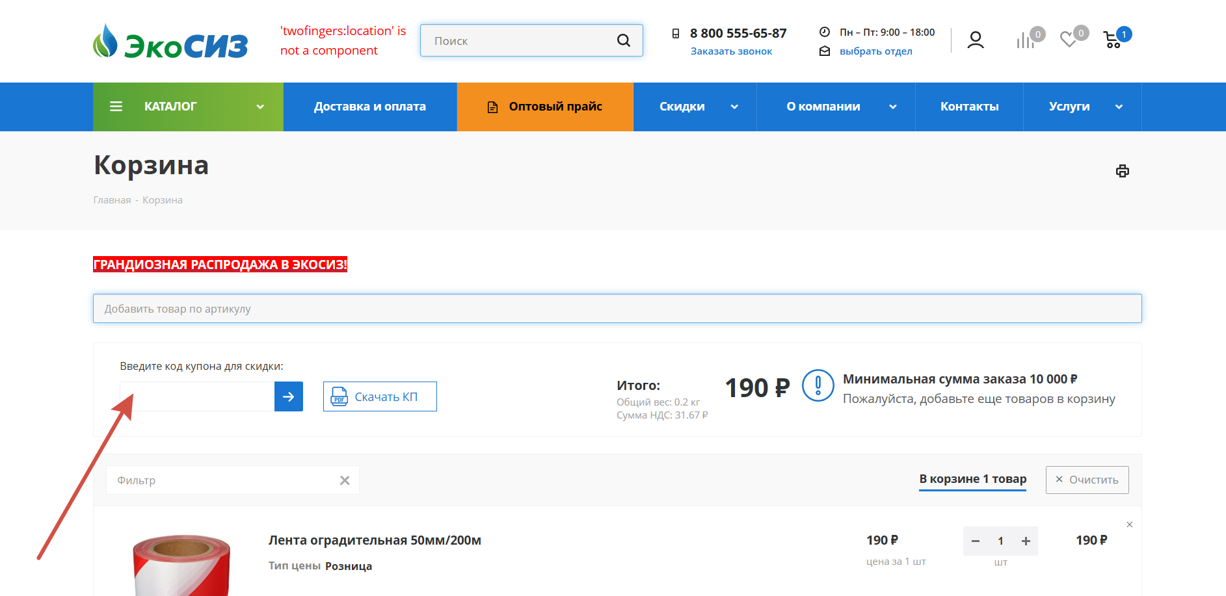Expand the Услуги menu
Screen dimensions: 1226x596
tap(1119, 107)
